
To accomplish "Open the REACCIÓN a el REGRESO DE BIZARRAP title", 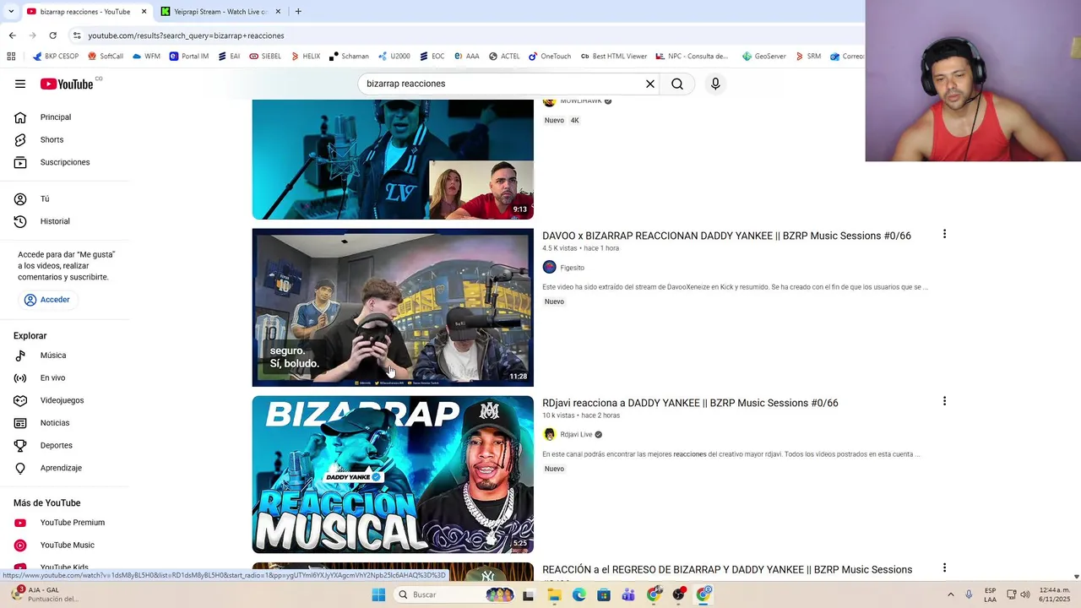I will point(727,570).
